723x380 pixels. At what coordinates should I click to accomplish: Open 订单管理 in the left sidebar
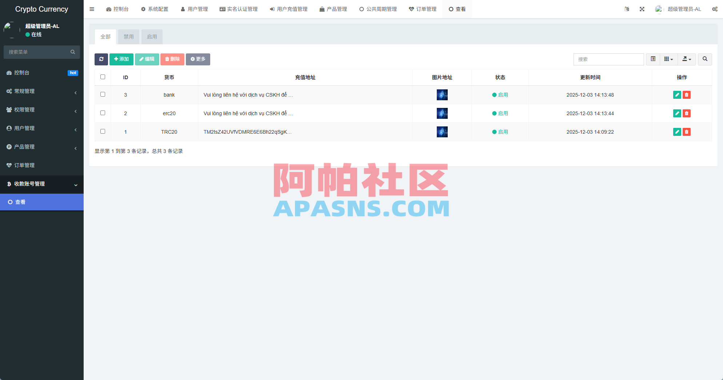tap(42, 165)
